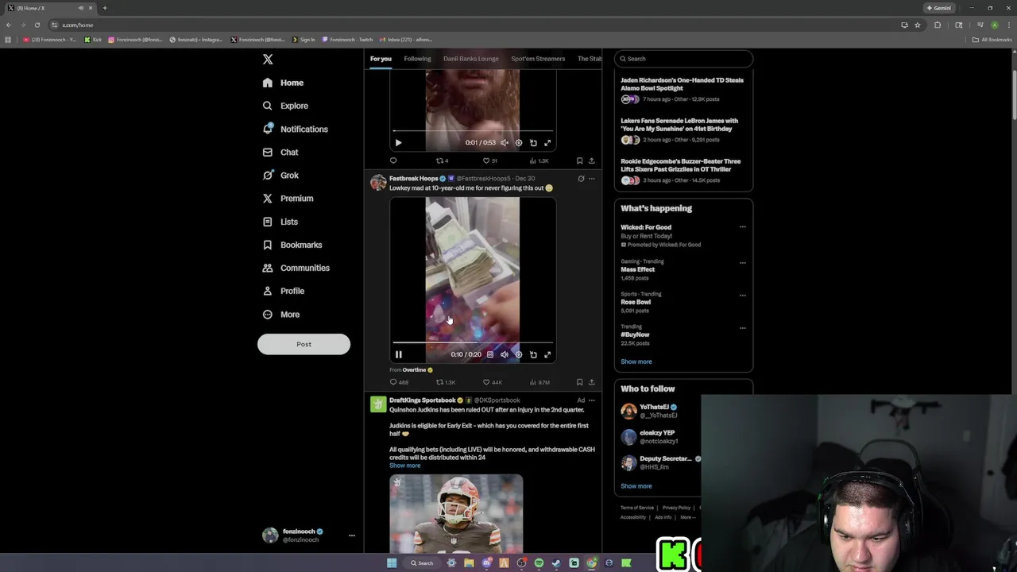
Task: Open the Spotify icon in the taskbar
Action: pyautogui.click(x=539, y=563)
